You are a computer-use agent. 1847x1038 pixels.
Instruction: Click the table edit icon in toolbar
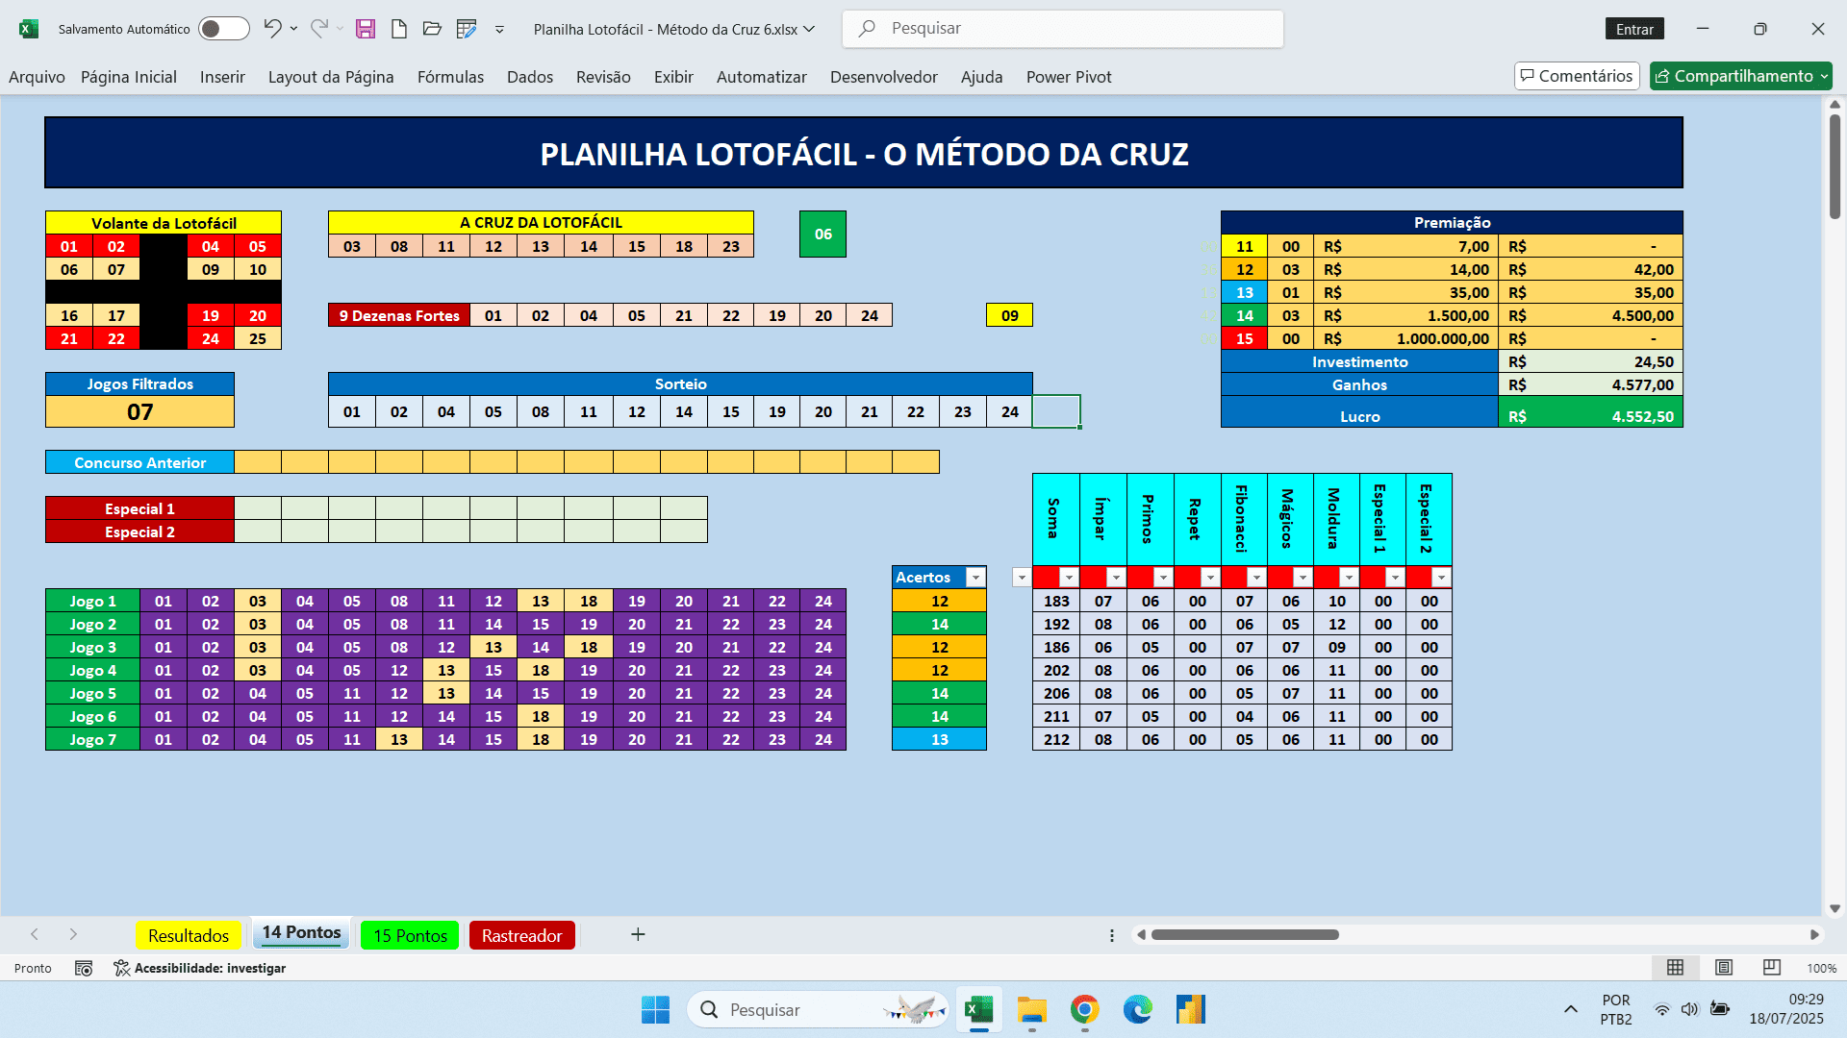467,29
